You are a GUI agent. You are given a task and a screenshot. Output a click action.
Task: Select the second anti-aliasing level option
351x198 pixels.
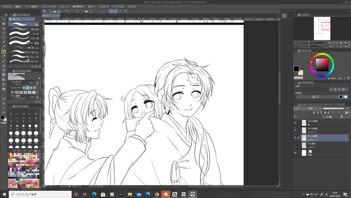pos(27,88)
